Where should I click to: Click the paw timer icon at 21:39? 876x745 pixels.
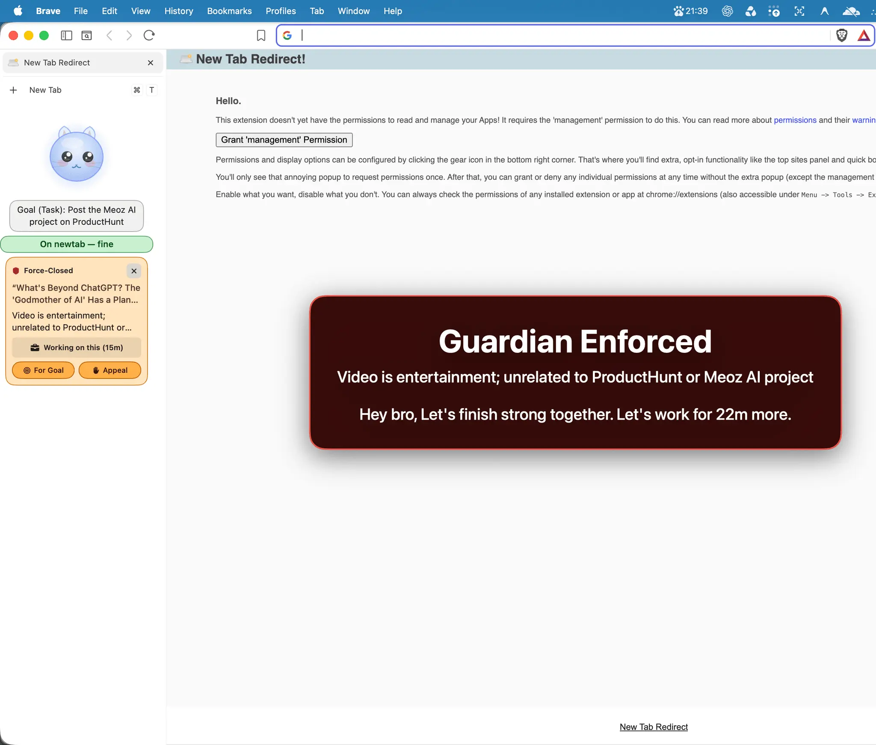tap(690, 11)
